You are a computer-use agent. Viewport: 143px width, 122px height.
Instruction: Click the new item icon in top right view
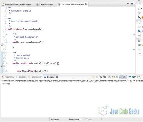pyautogui.click(x=139, y=9)
